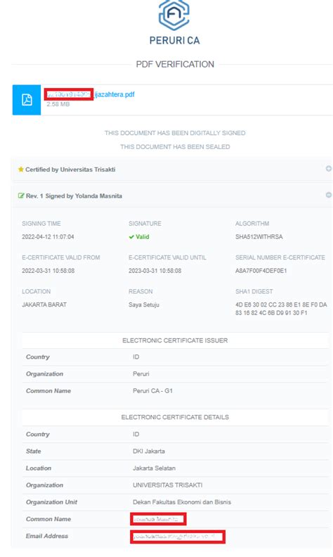The width and height of the screenshot is (333, 557).
Task: Click the green edit icon beside Rev. 1
Action: tap(21, 196)
